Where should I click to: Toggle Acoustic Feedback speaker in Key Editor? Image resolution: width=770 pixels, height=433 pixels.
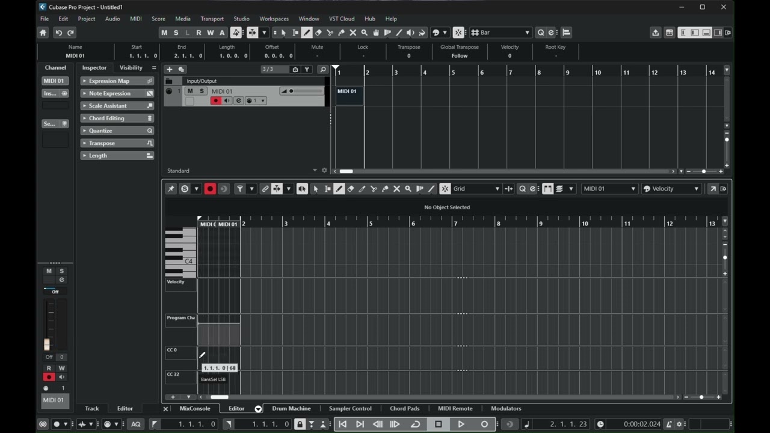302,189
